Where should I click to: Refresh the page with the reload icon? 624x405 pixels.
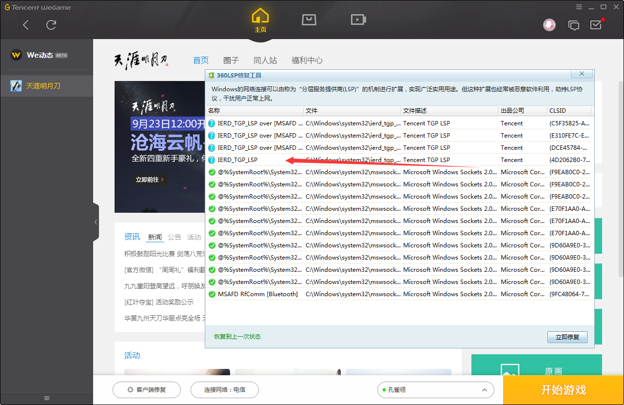coord(51,25)
